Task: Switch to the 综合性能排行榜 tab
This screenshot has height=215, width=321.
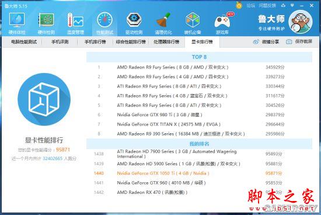Action: tap(131, 42)
